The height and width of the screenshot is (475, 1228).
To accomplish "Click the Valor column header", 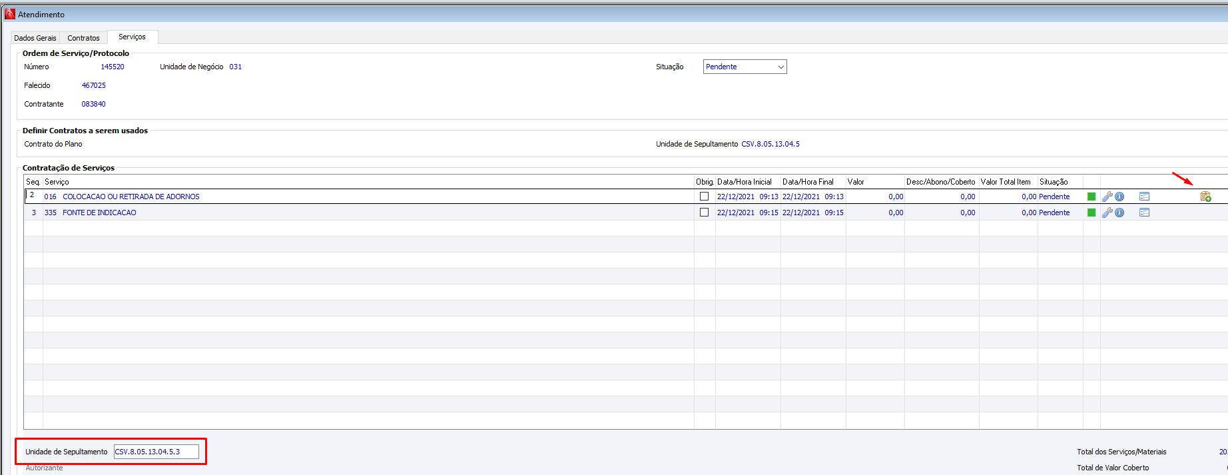I will (x=875, y=182).
